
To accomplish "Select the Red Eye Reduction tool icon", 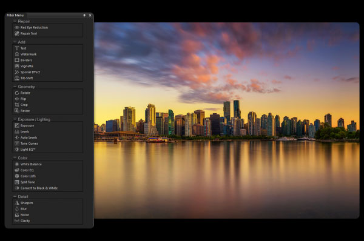I will [17, 27].
